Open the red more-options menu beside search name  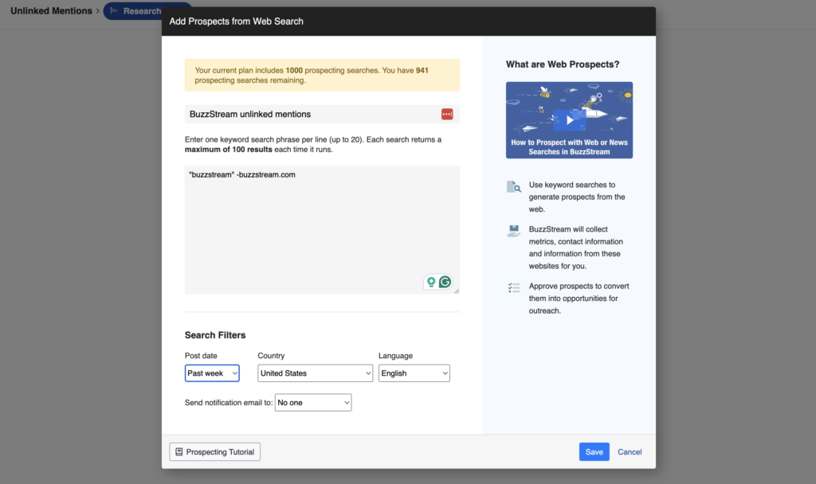point(447,114)
